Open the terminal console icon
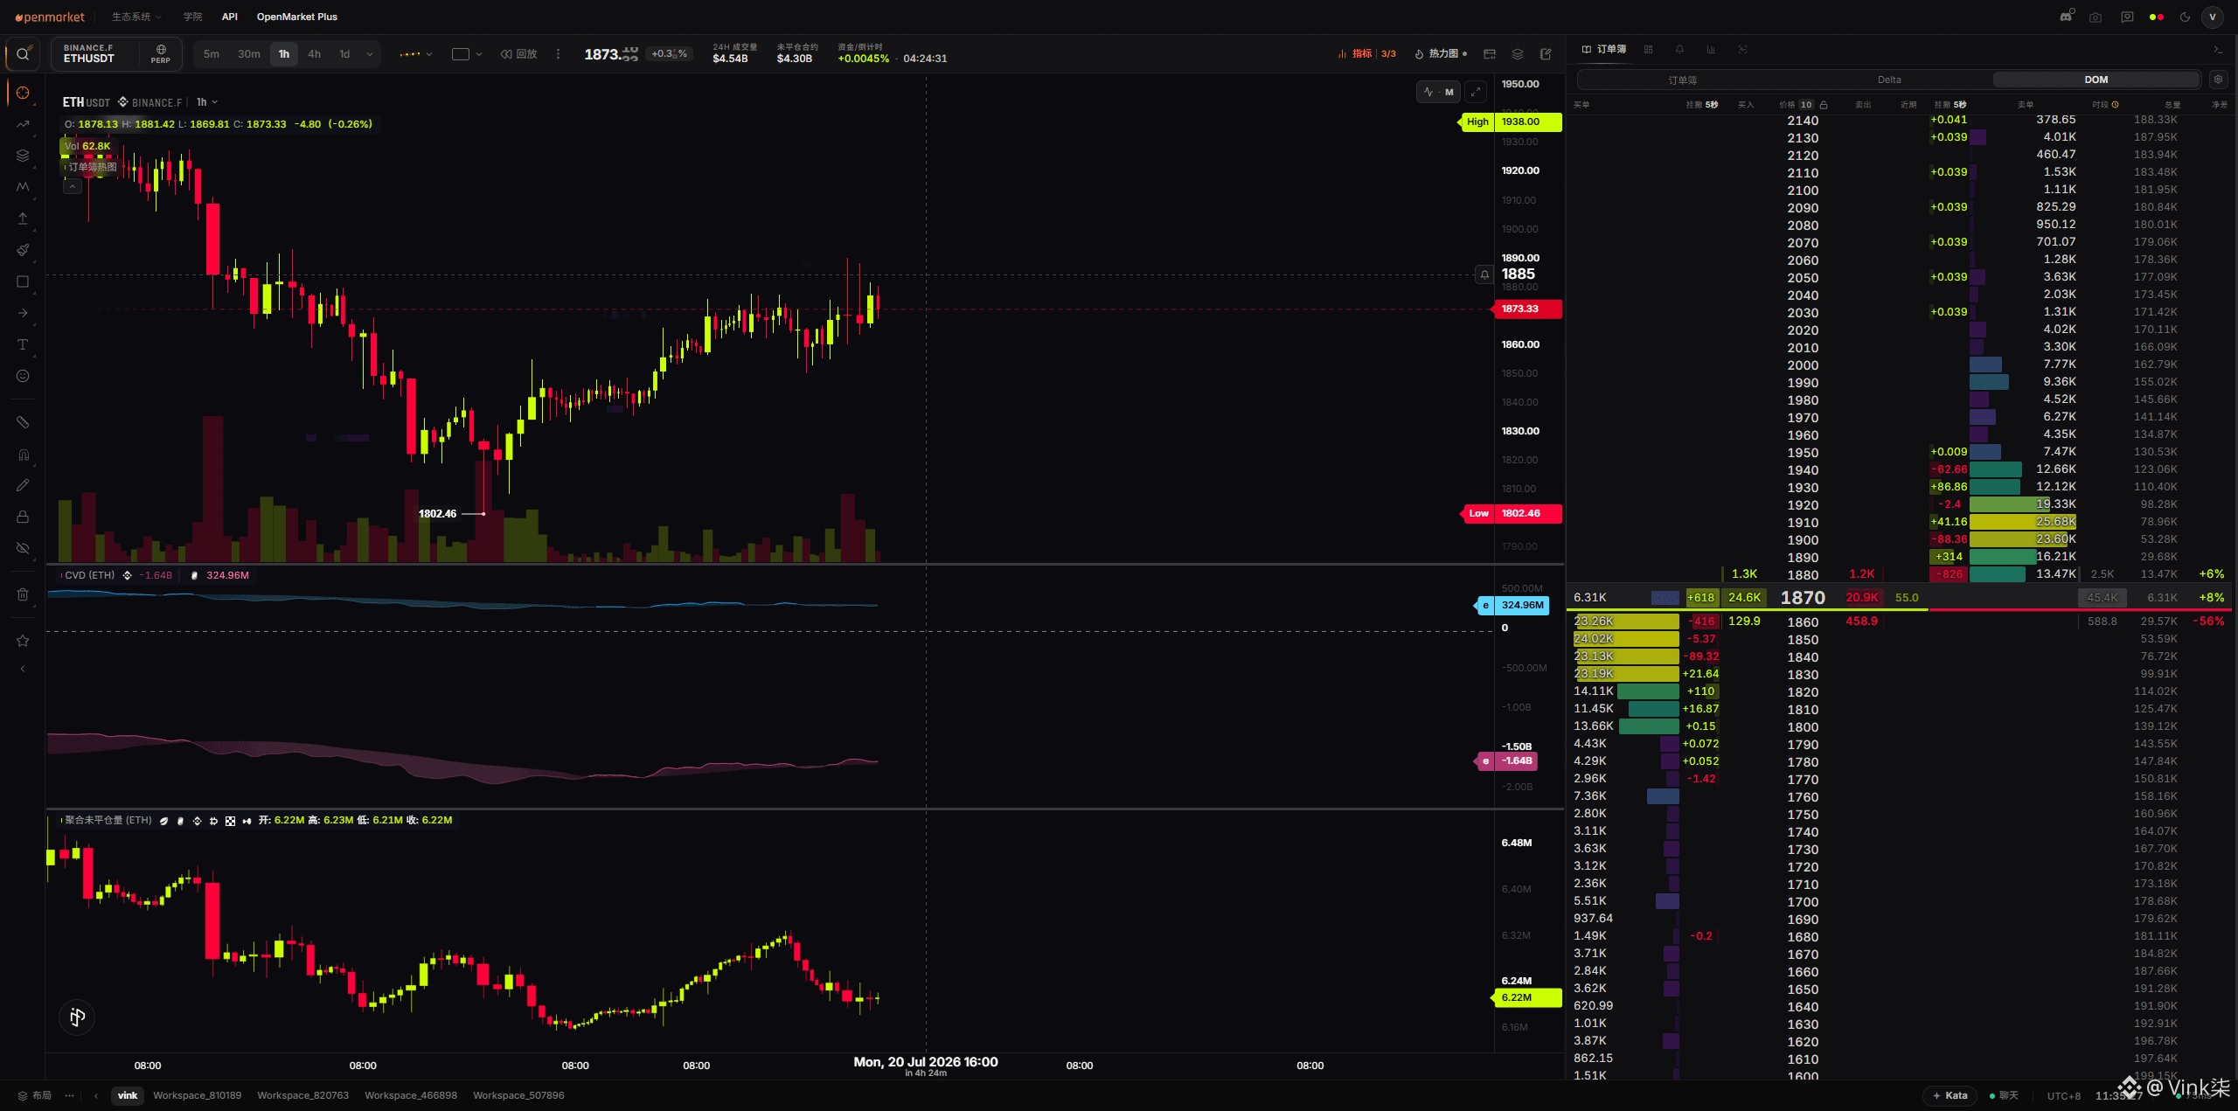 2218,50
